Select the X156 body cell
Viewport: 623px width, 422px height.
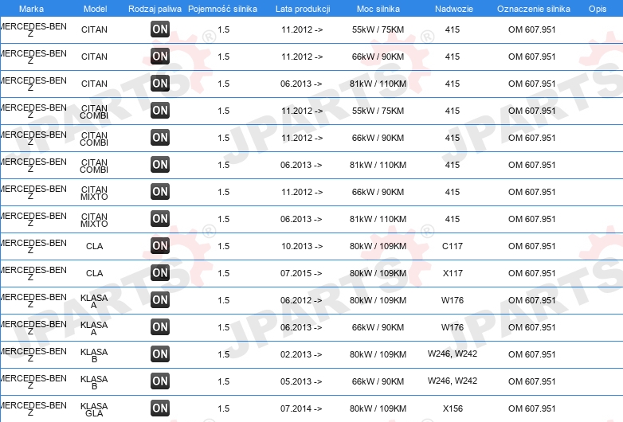[453, 408]
